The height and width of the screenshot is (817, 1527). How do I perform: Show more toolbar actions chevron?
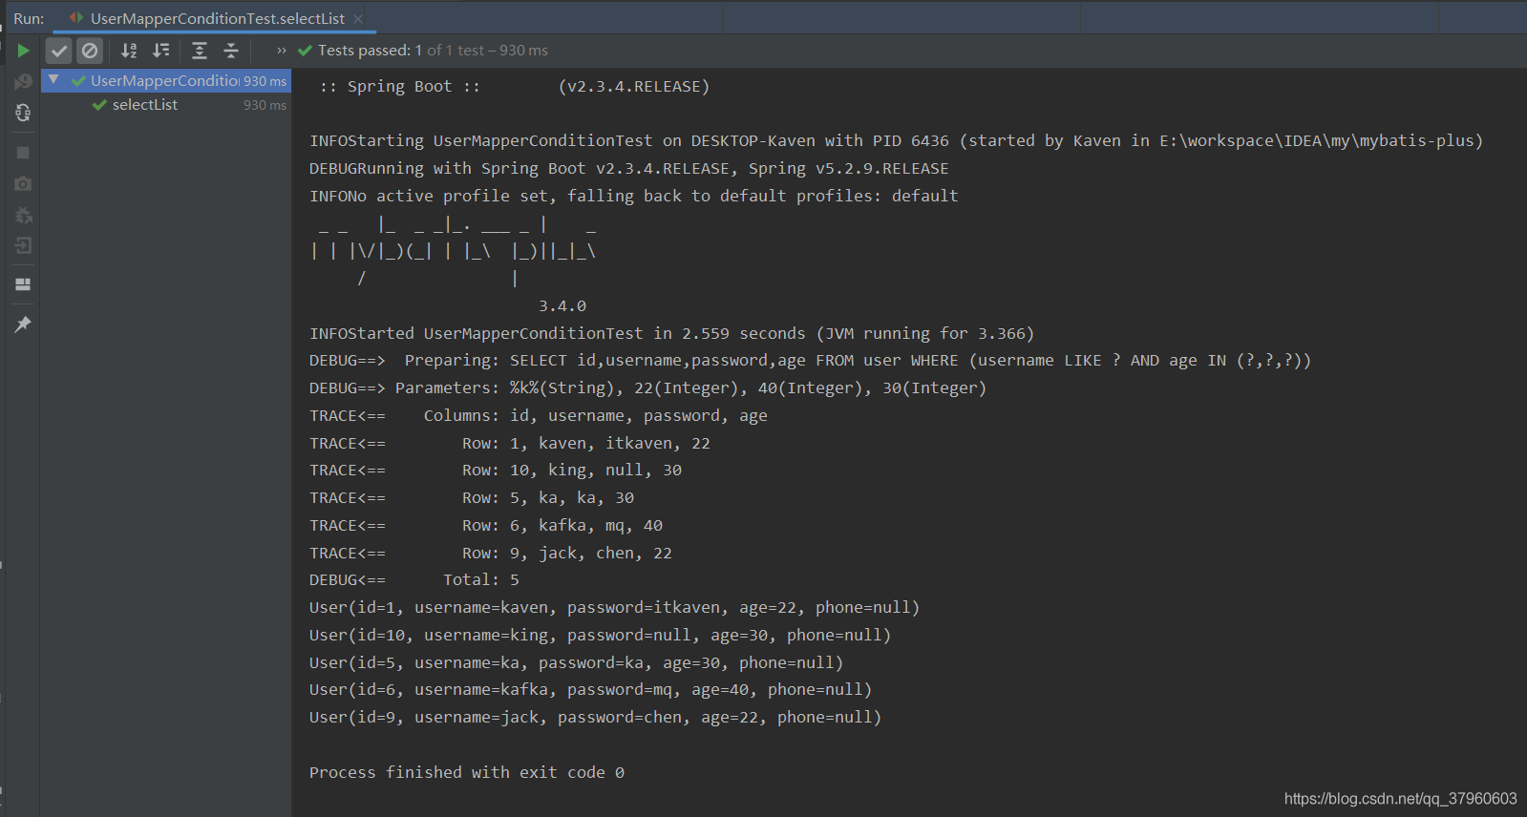point(282,51)
